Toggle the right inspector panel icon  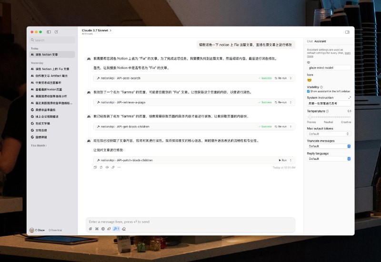pyautogui.click(x=347, y=32)
